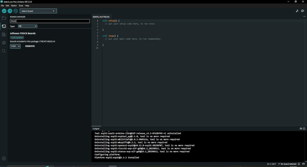This screenshot has height=167, width=307.
Task: Open the 1.0.0 version dropdown
Action: point(15,46)
